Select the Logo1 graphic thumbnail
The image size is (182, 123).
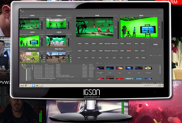pyautogui.click(x=110, y=68)
